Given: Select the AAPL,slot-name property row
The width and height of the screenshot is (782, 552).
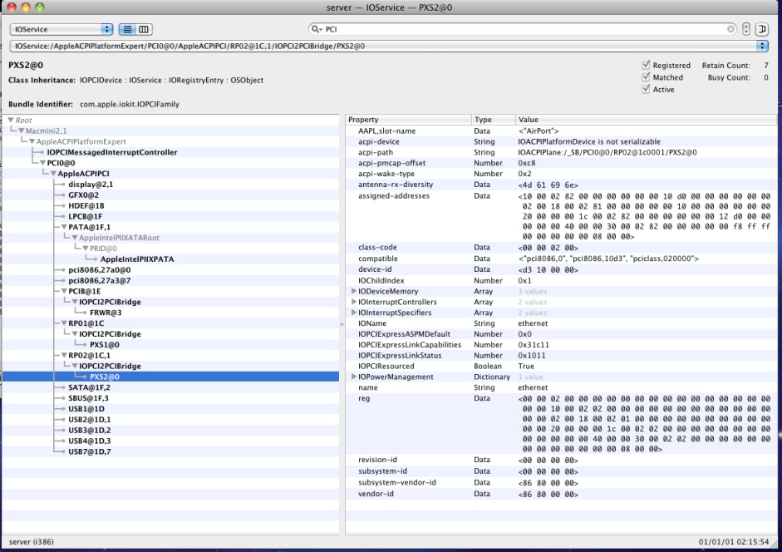Looking at the screenshot, I should tap(561, 131).
